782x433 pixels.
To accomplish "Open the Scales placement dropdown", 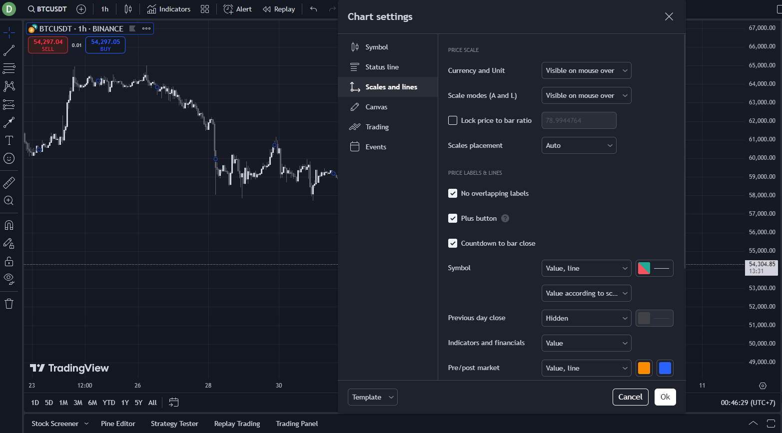I will 579,145.
